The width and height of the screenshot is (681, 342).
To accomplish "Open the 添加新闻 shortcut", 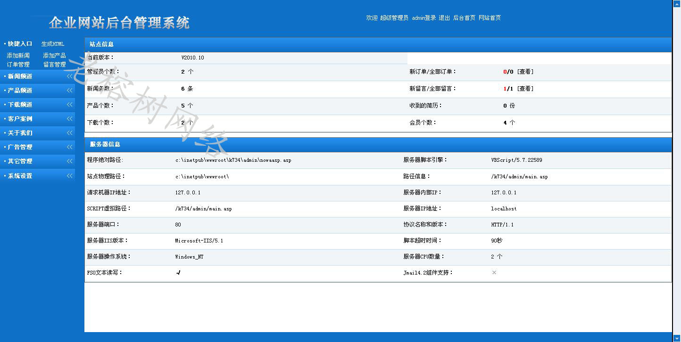I will coord(18,56).
